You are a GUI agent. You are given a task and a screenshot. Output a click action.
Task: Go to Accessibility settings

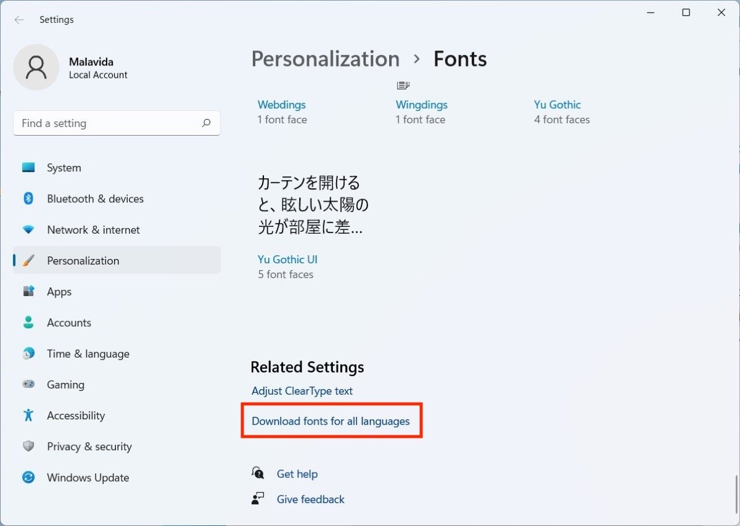point(117,415)
